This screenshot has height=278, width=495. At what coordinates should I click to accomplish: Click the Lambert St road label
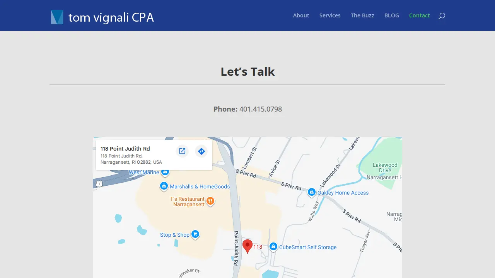click(x=250, y=158)
